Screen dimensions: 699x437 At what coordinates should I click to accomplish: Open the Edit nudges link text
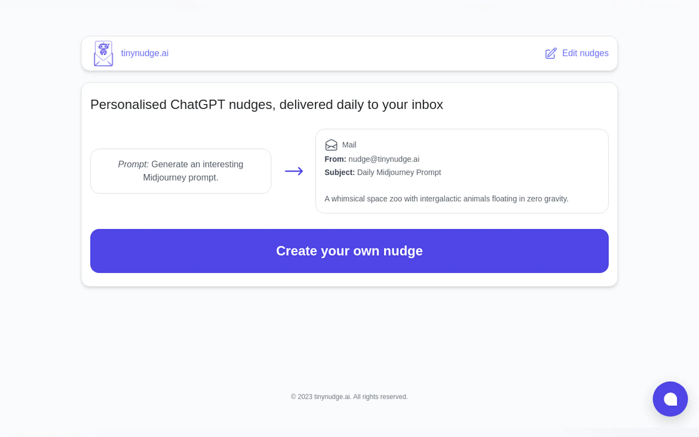[x=585, y=53]
